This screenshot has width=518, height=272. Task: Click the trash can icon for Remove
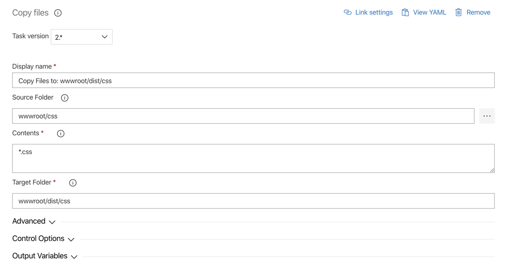pos(459,13)
